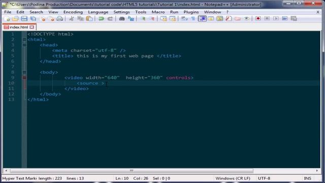Start macro recording with red dot icon

258,19
